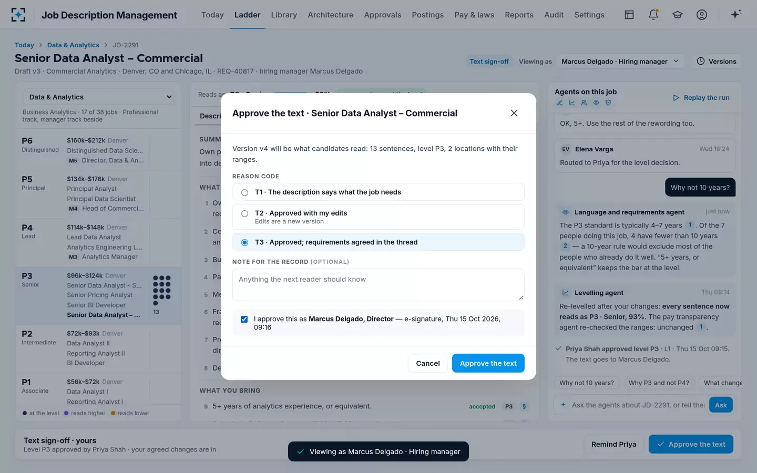Select the P2 Intermediate ladder row
The image size is (757, 473).
tap(98, 348)
